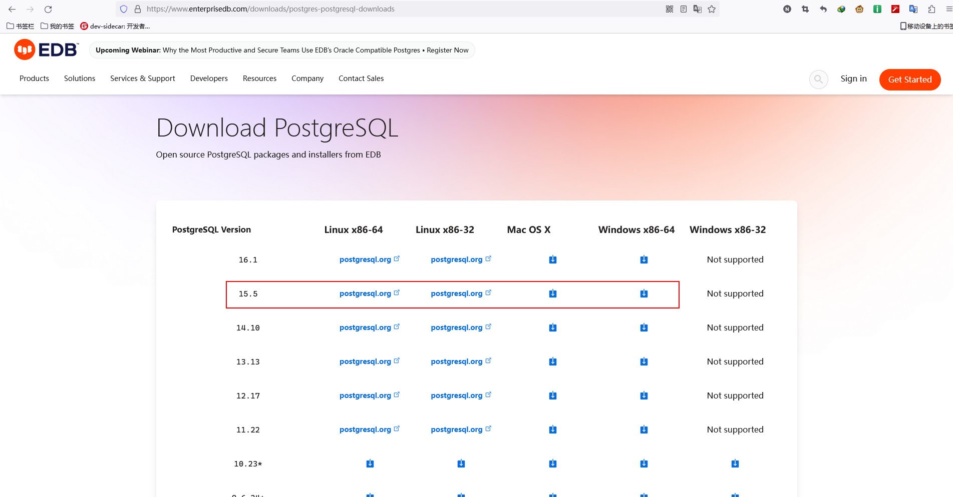Image resolution: width=953 pixels, height=497 pixels.
Task: Open postgresql.org link for 15.5 Linux x86-32
Action: (461, 293)
